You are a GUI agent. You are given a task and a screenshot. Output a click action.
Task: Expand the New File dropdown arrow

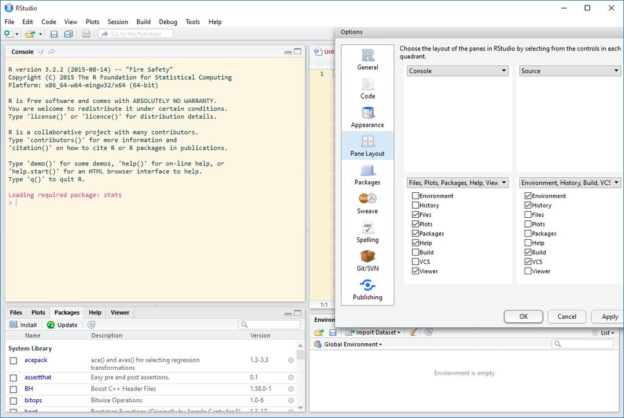point(17,35)
